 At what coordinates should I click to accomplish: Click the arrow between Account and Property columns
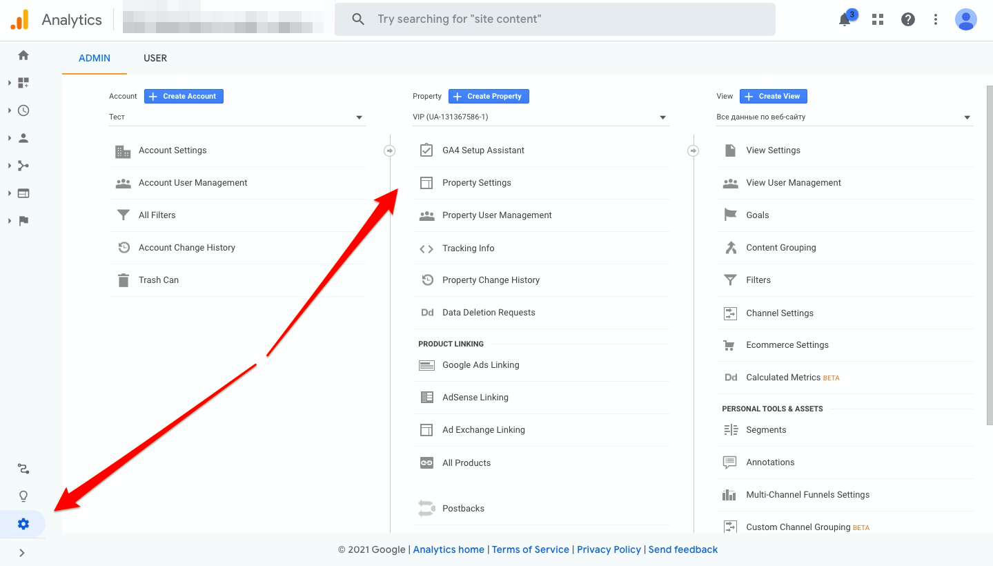(x=390, y=150)
